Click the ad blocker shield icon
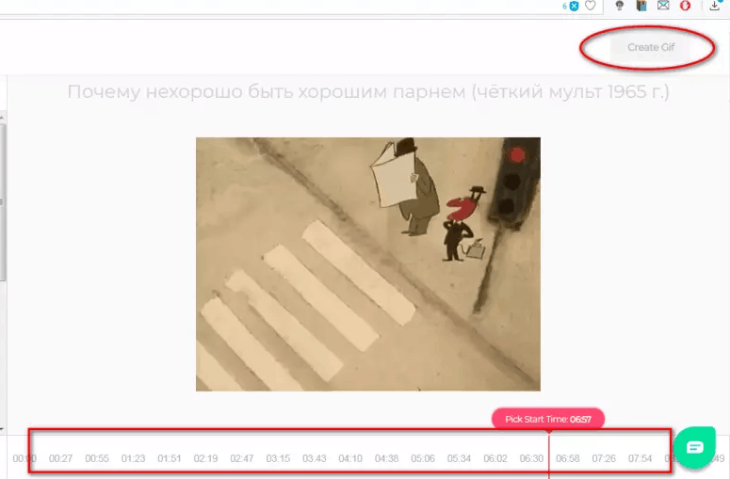Screen dimensions: 730x479 pos(573,6)
